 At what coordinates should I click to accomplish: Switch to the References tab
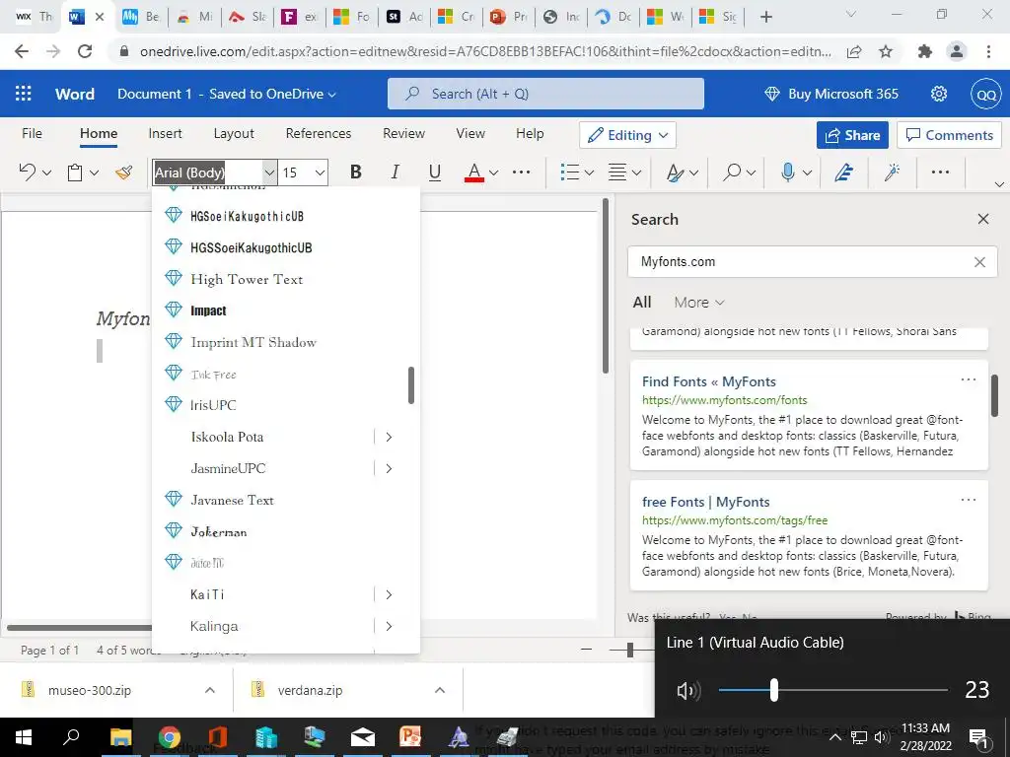point(319,133)
